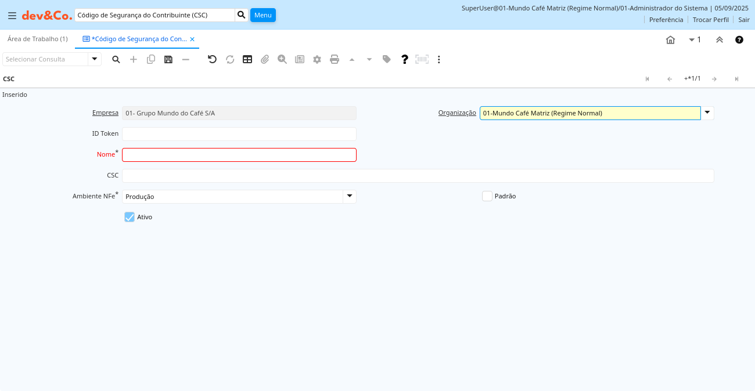Click the Home icon at top right

[670, 40]
